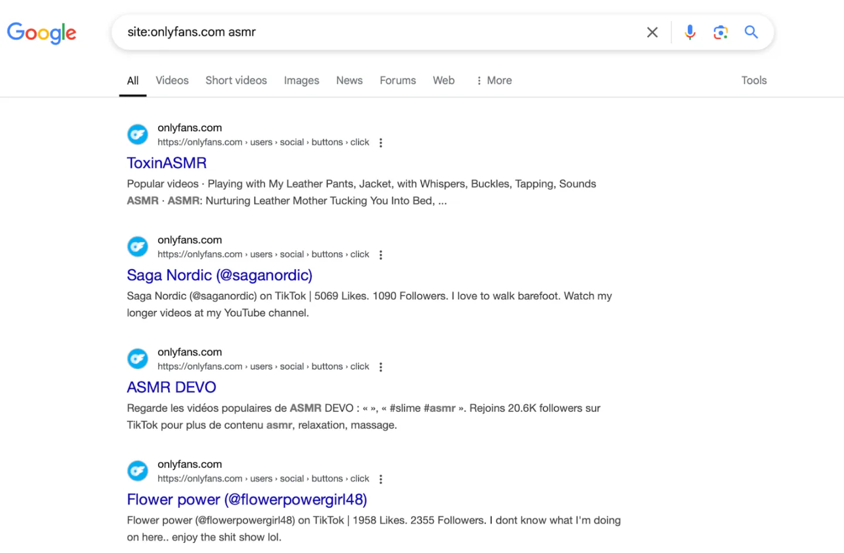Viewport: 844px width, 553px height.
Task: Click the onlyfans.com site name above ASMR DEVO
Action: coord(190,352)
